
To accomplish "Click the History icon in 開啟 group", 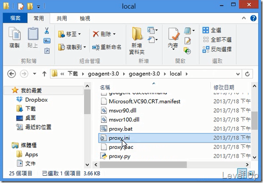I will (187, 51).
